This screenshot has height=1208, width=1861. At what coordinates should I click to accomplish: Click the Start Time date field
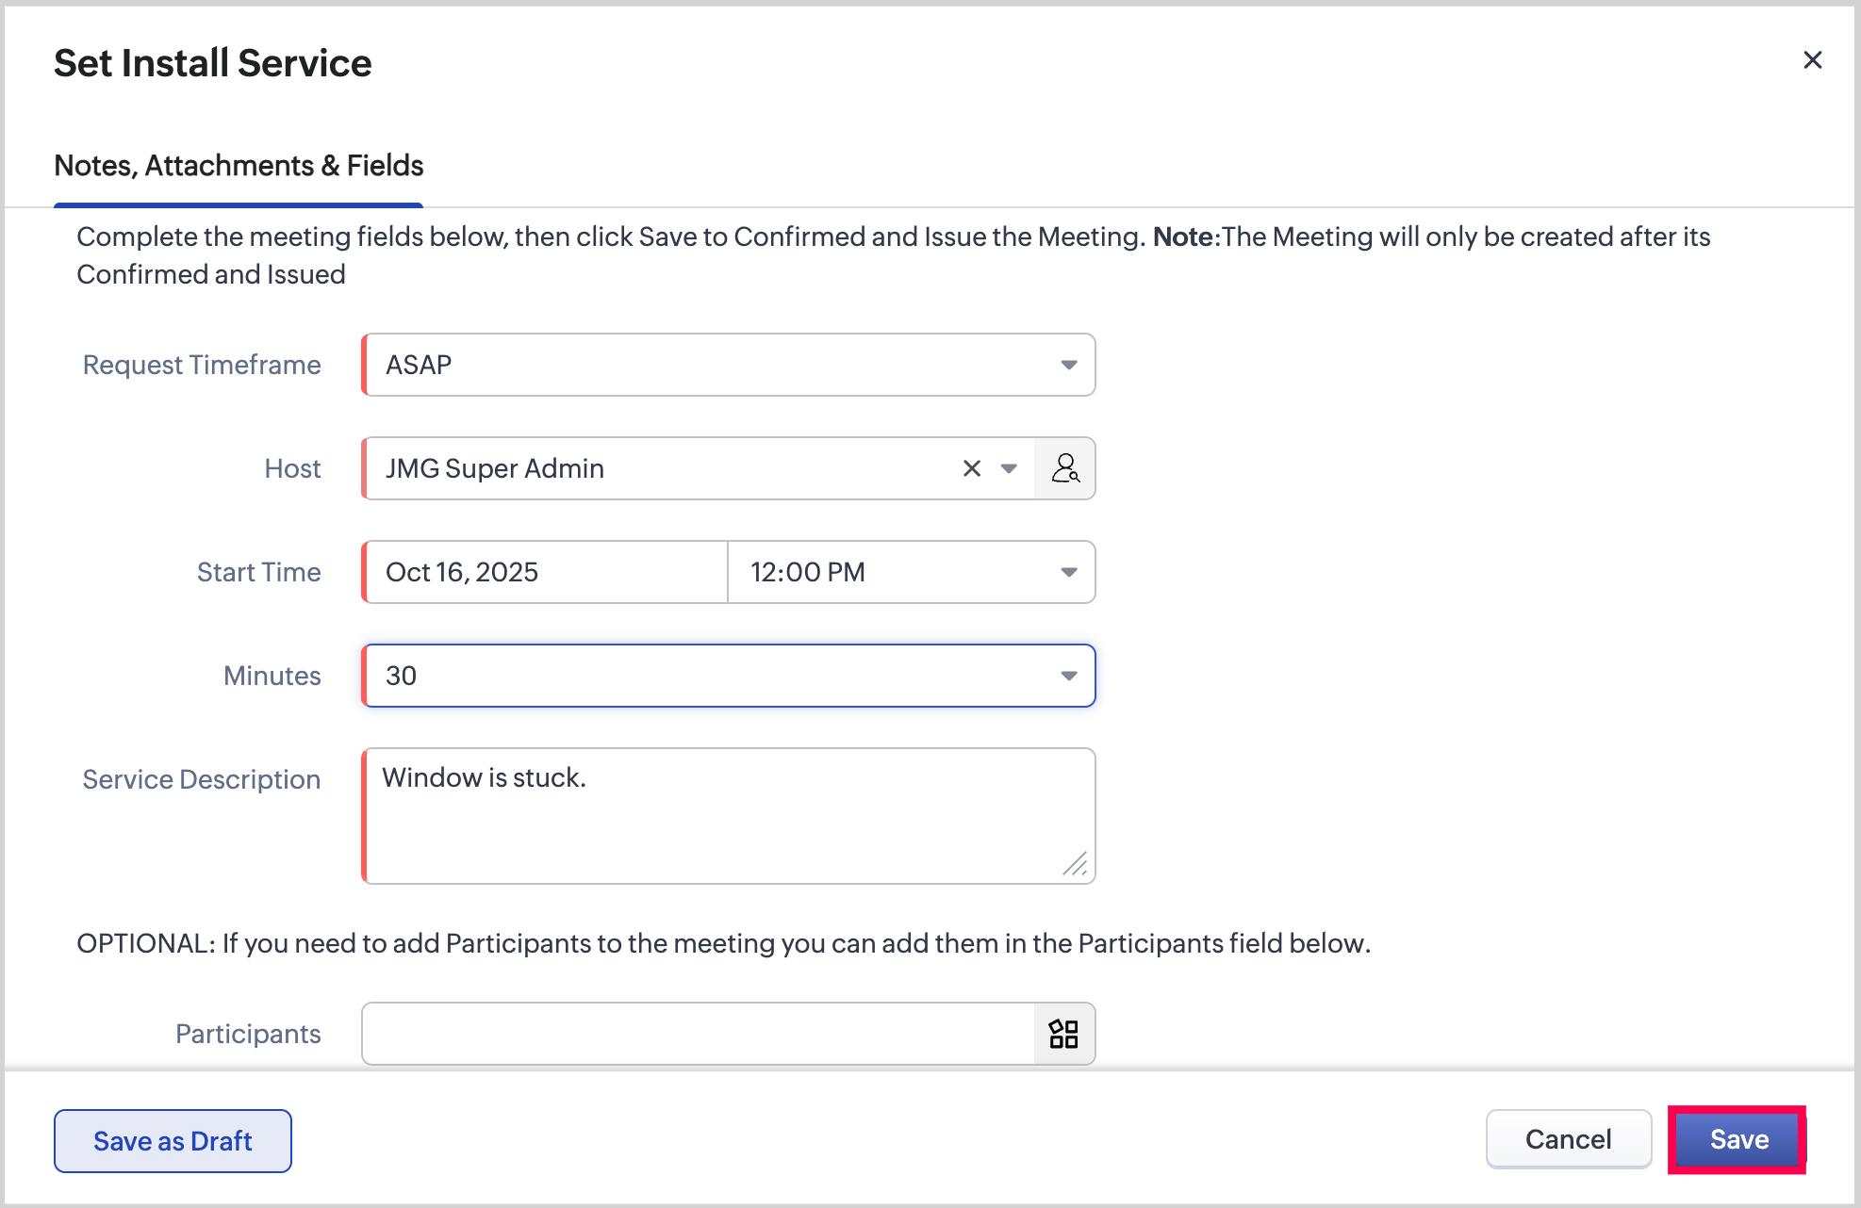[545, 572]
